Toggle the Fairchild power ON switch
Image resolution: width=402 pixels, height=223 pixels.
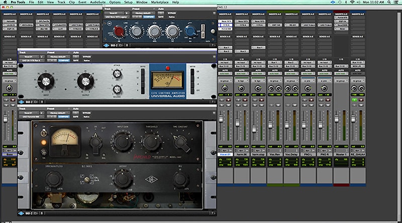click(44, 132)
